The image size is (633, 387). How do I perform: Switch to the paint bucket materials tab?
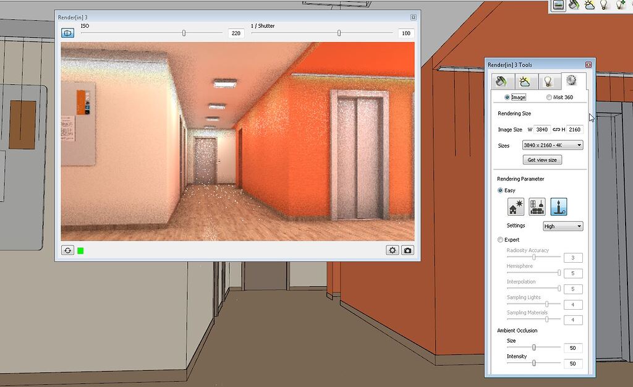(x=503, y=82)
